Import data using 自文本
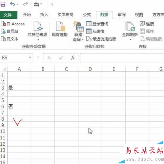164x164 pixels. tap(10, 39)
